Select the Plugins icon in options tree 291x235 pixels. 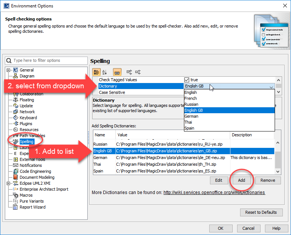[x=16, y=124]
